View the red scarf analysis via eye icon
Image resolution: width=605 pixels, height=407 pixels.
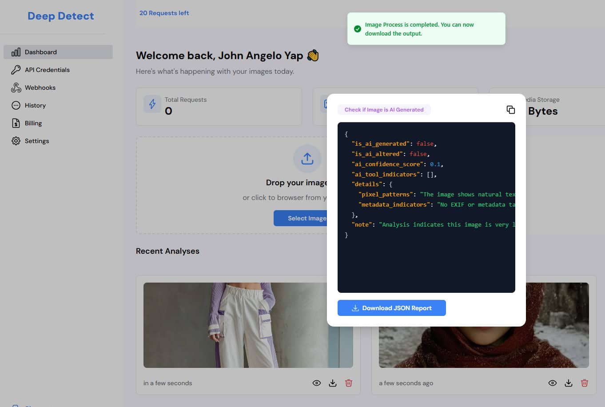pos(552,383)
